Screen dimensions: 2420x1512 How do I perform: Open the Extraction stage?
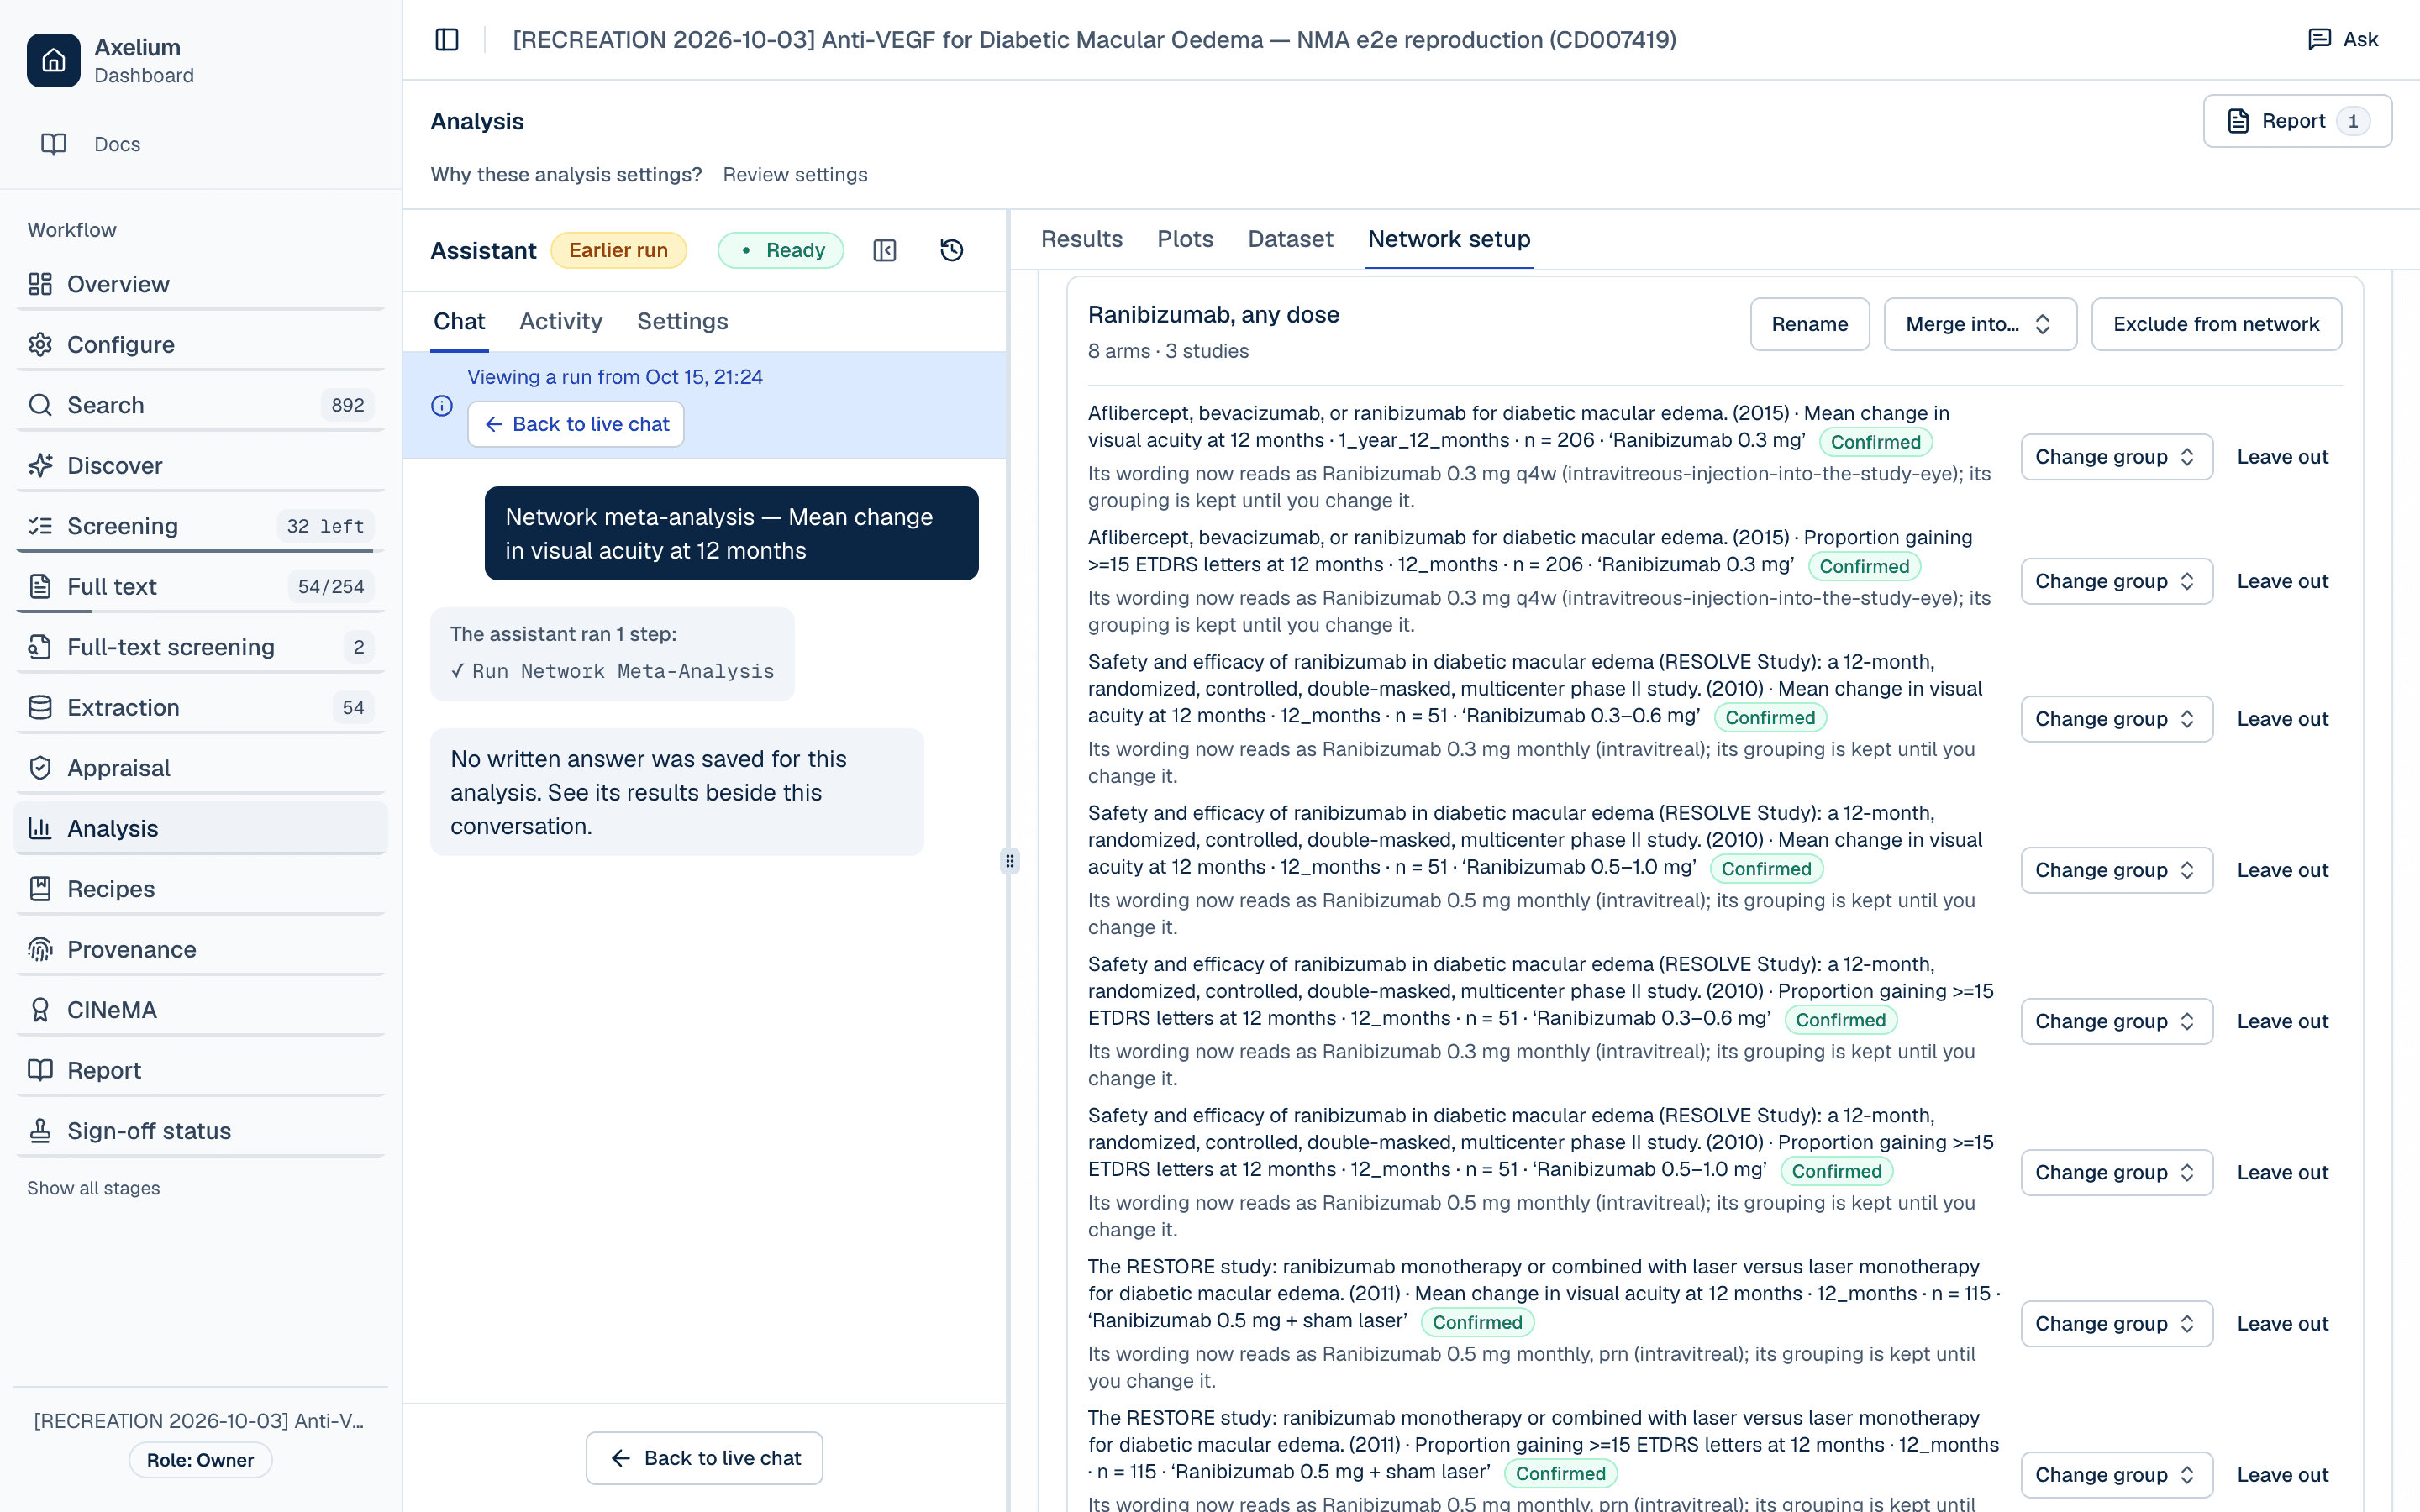pyautogui.click(x=201, y=707)
